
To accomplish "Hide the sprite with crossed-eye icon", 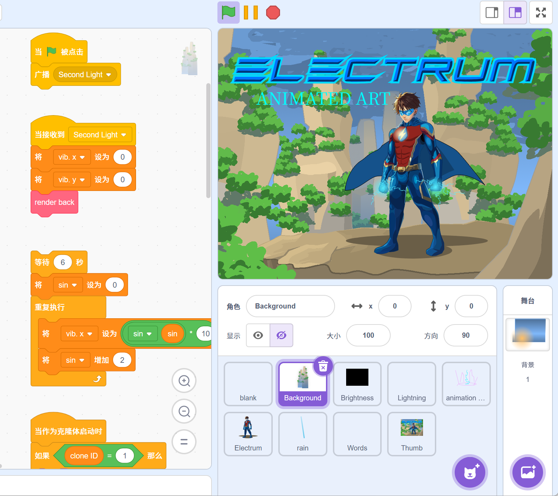I will click(x=281, y=335).
